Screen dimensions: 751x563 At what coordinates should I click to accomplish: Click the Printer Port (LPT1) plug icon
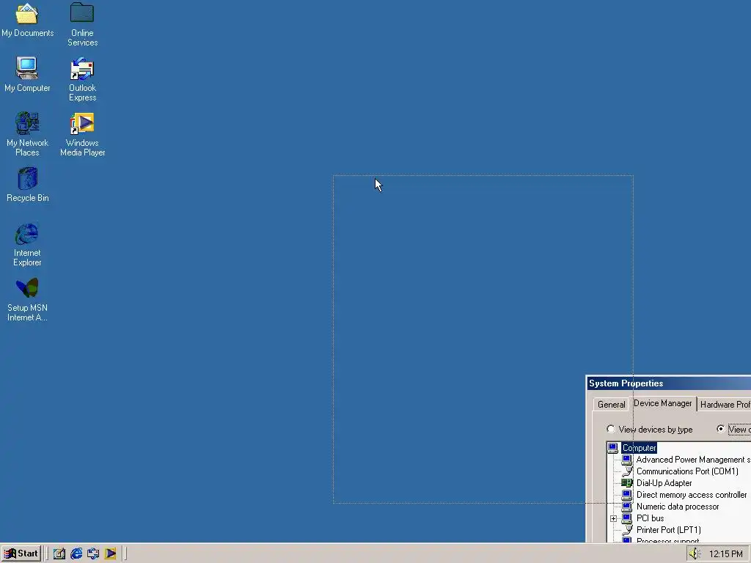click(x=626, y=530)
